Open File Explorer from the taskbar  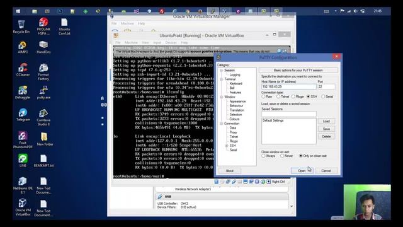35,11
